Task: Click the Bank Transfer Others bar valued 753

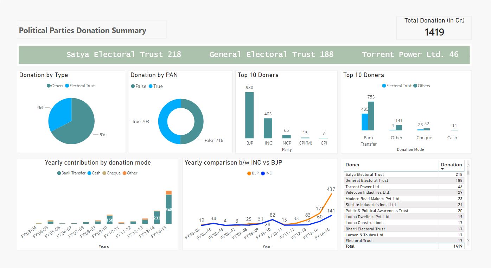Action: coord(371,116)
